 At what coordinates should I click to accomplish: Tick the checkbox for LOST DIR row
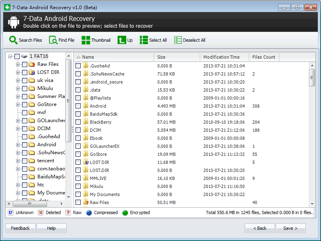pos(78,162)
